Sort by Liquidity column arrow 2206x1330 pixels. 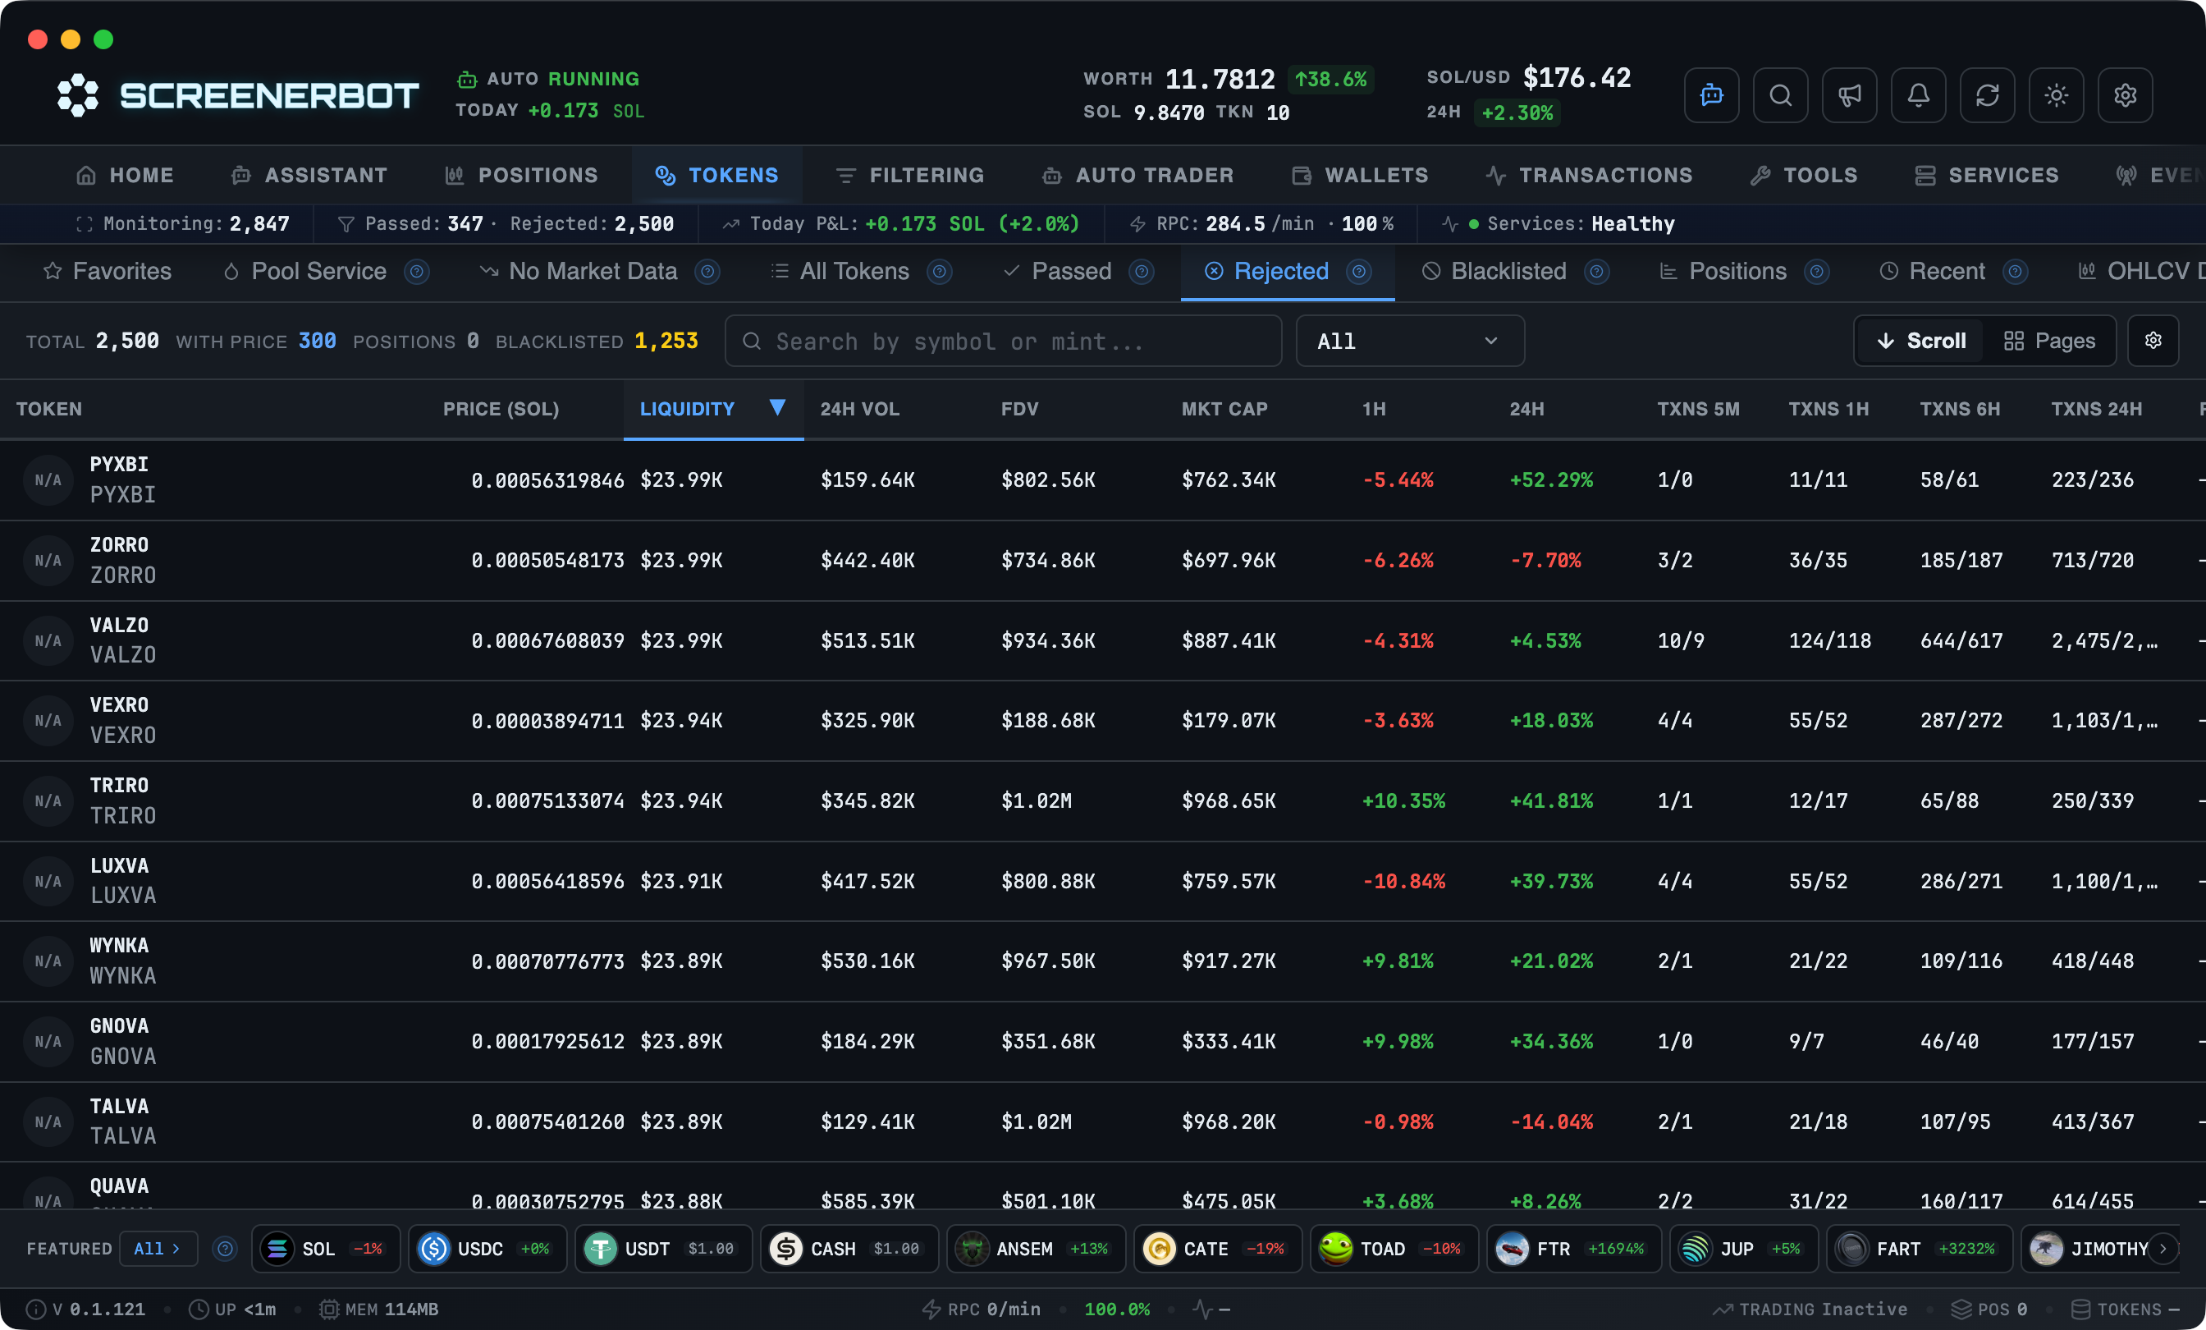coord(777,407)
